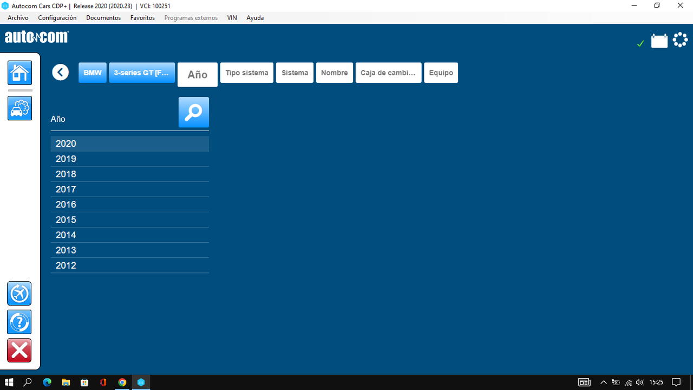693x390 pixels.
Task: Open the notification center icon
Action: (676, 382)
